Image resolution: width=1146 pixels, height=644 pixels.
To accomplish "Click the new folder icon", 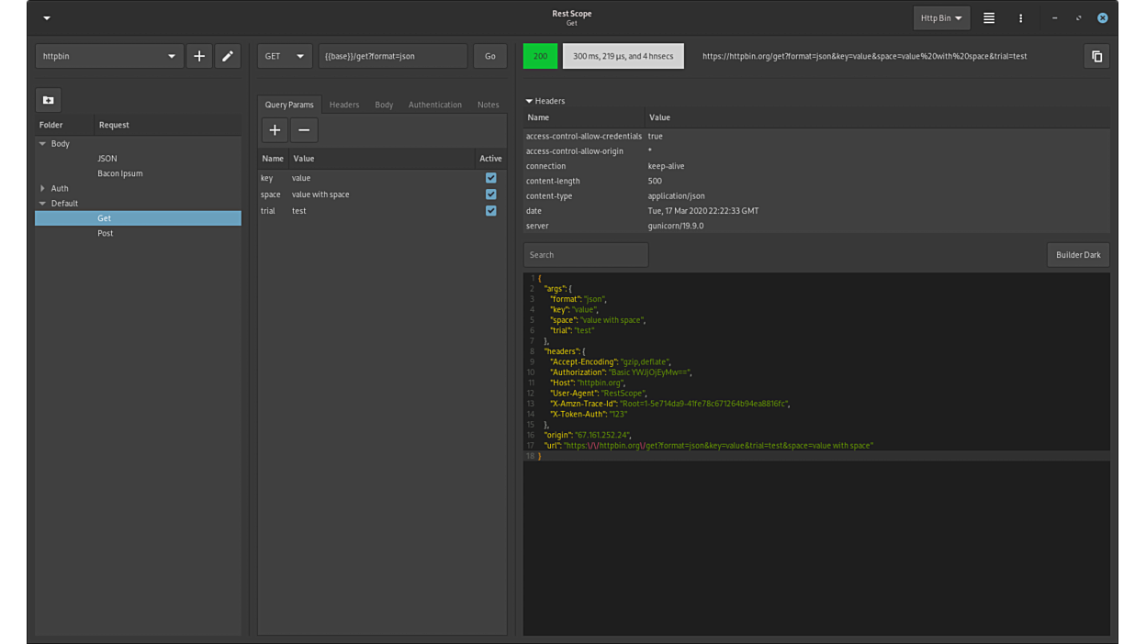I will click(49, 100).
